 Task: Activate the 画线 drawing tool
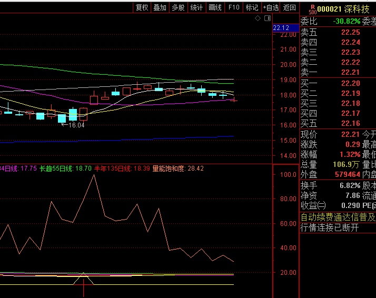[215, 7]
